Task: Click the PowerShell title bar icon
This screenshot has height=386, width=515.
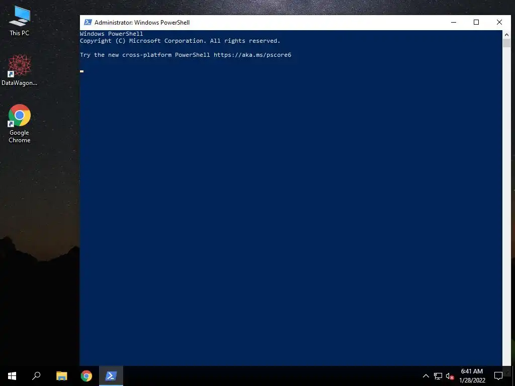Action: tap(88, 22)
